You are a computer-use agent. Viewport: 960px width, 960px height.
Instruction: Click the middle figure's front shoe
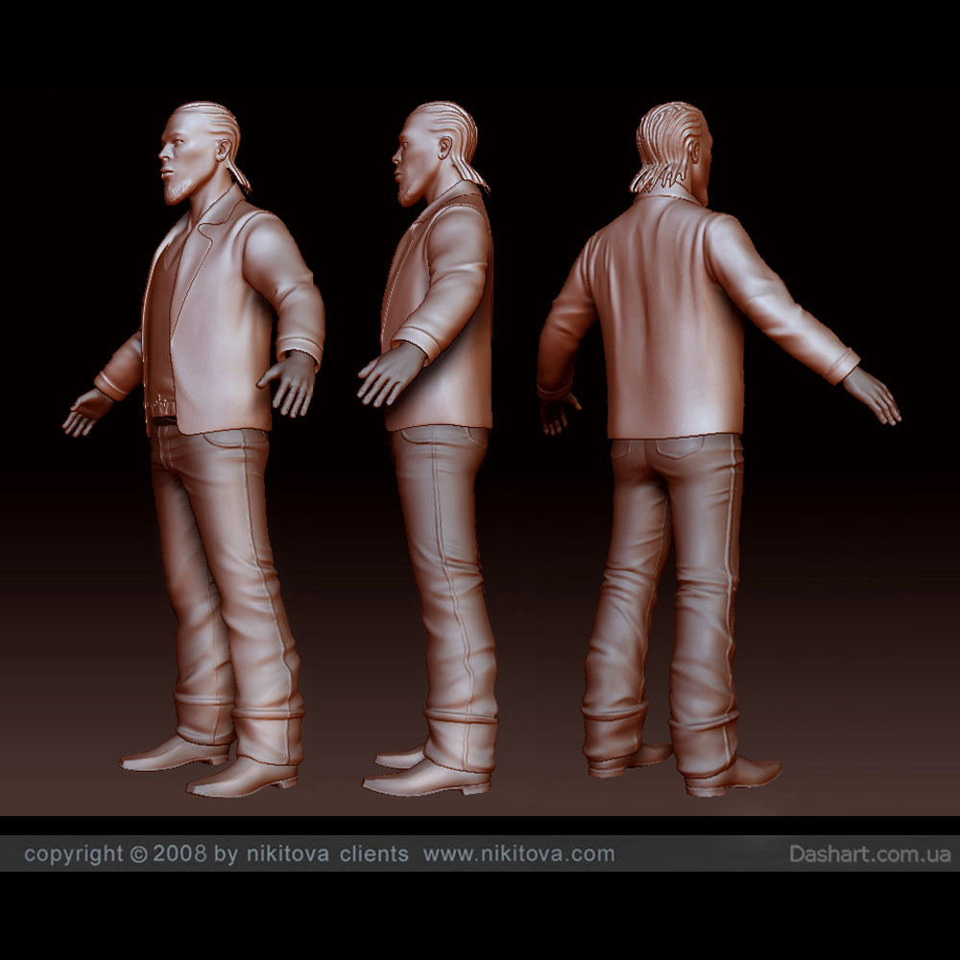(x=422, y=780)
